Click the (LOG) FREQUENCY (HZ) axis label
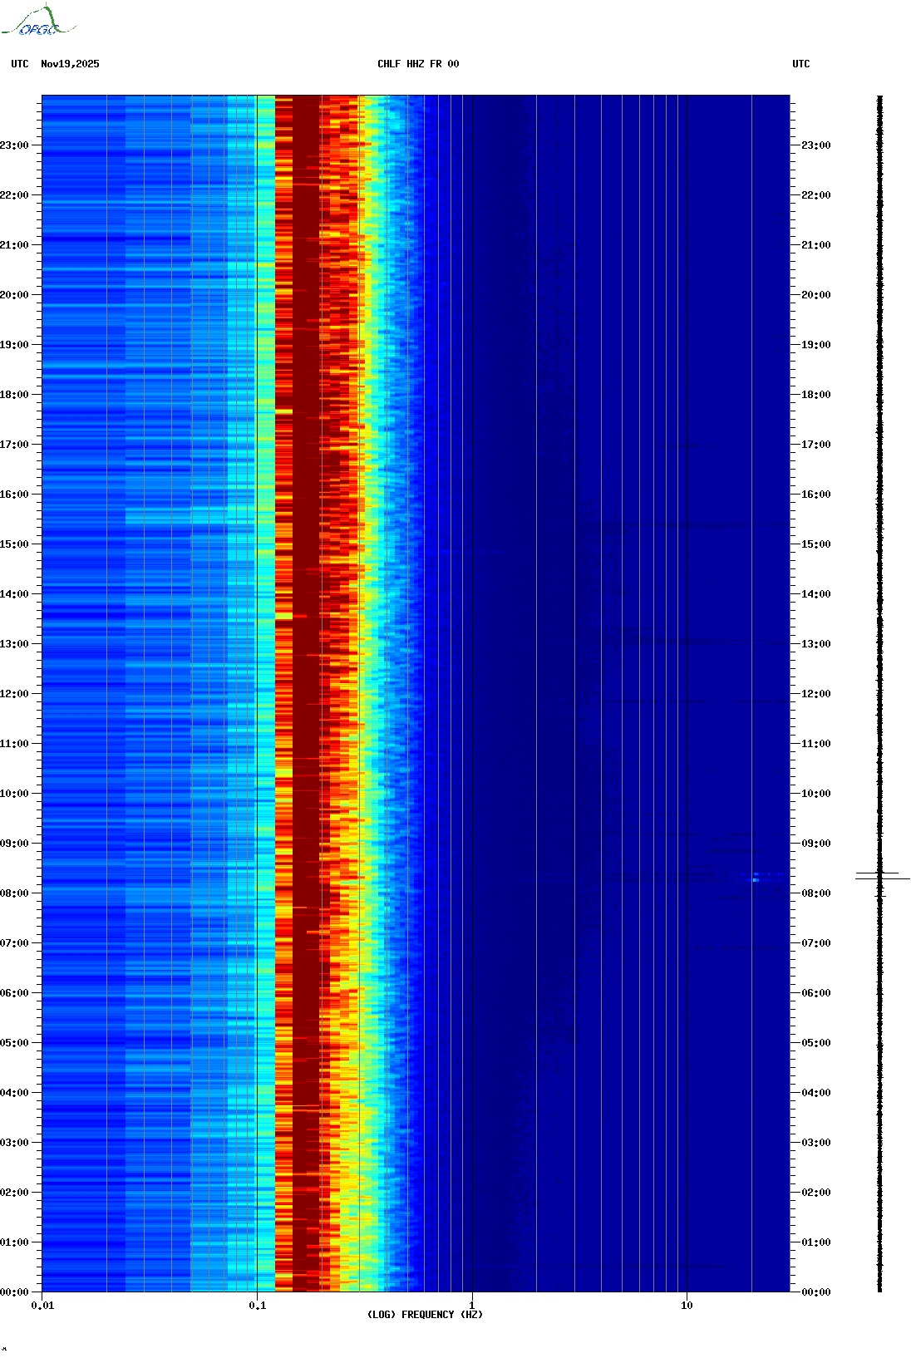The height and width of the screenshot is (1358, 916). pyautogui.click(x=425, y=1314)
